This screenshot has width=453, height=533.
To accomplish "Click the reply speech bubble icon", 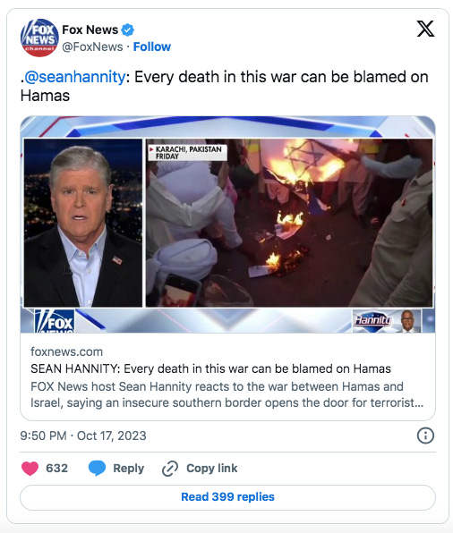I will 97,469.
